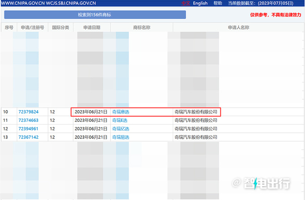The height and width of the screenshot is (200, 305).
Task: Click the 检索到156件商标 results bar
Action: [95, 15]
